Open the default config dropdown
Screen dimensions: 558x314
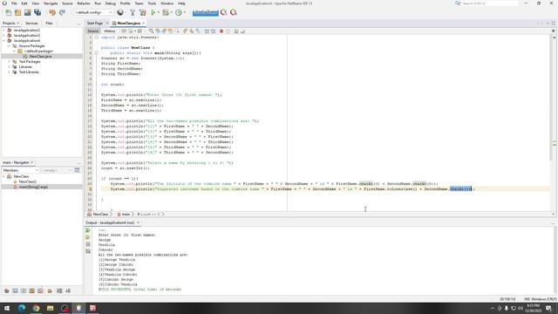click(x=93, y=12)
